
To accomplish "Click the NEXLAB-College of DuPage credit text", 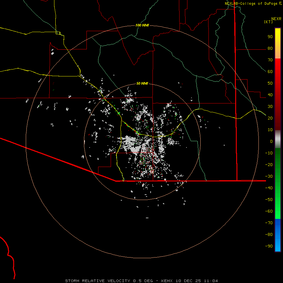I will click(x=251, y=3).
